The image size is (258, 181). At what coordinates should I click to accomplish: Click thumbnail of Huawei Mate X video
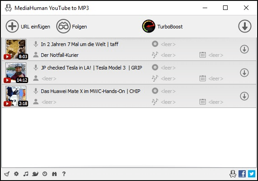tap(16, 96)
